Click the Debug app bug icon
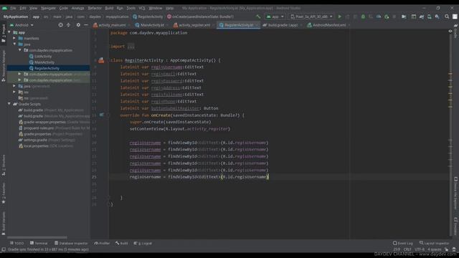 tap(363, 16)
